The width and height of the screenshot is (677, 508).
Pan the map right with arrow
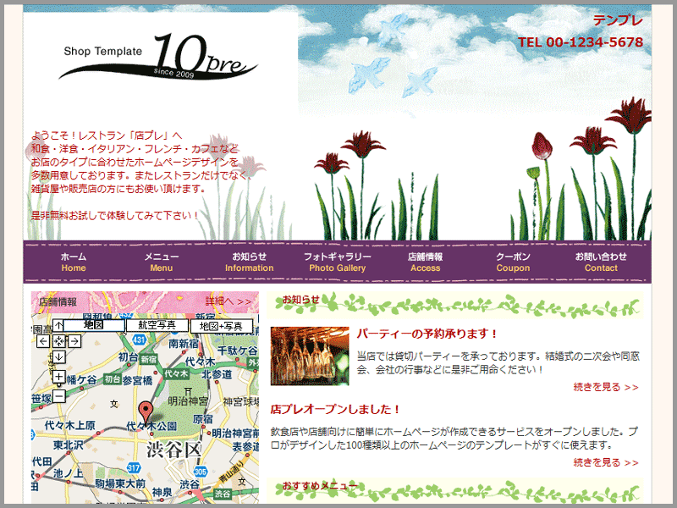(x=74, y=341)
